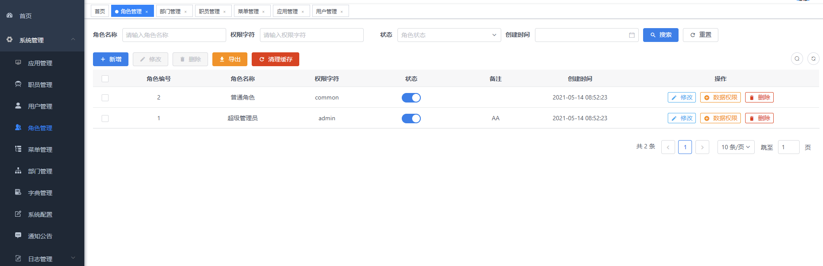This screenshot has height=266, width=823.
Task: Switch to the 职员管理 tab
Action: pyautogui.click(x=209, y=11)
